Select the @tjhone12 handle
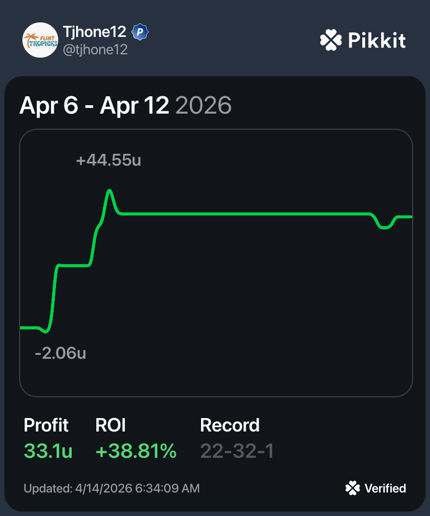This screenshot has height=516, width=430. (x=96, y=50)
